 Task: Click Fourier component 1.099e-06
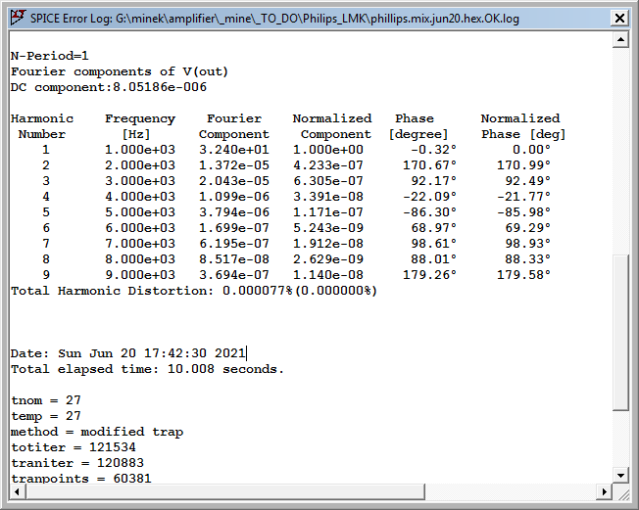(234, 197)
